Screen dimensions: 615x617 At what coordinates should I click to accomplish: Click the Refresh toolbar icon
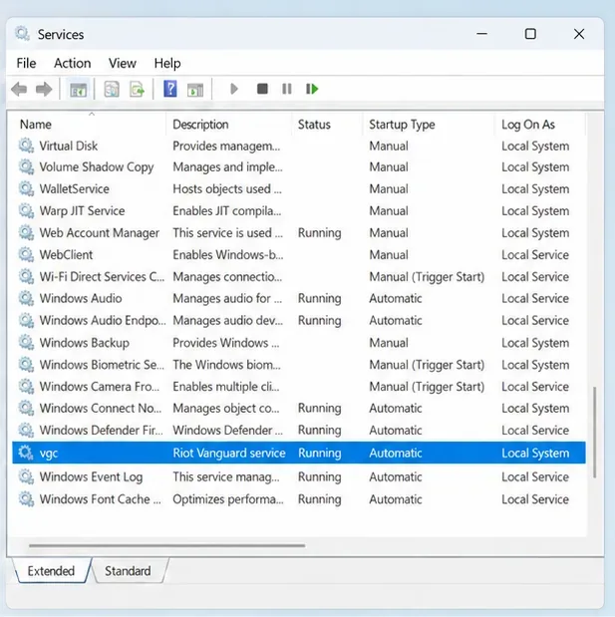pos(112,90)
